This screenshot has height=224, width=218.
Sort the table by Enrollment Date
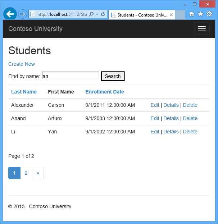105,92
